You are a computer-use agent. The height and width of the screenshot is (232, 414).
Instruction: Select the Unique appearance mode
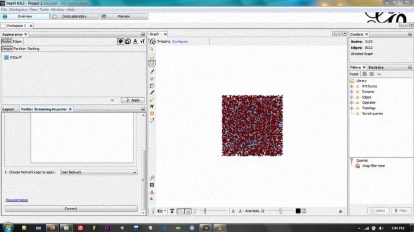click(7, 48)
